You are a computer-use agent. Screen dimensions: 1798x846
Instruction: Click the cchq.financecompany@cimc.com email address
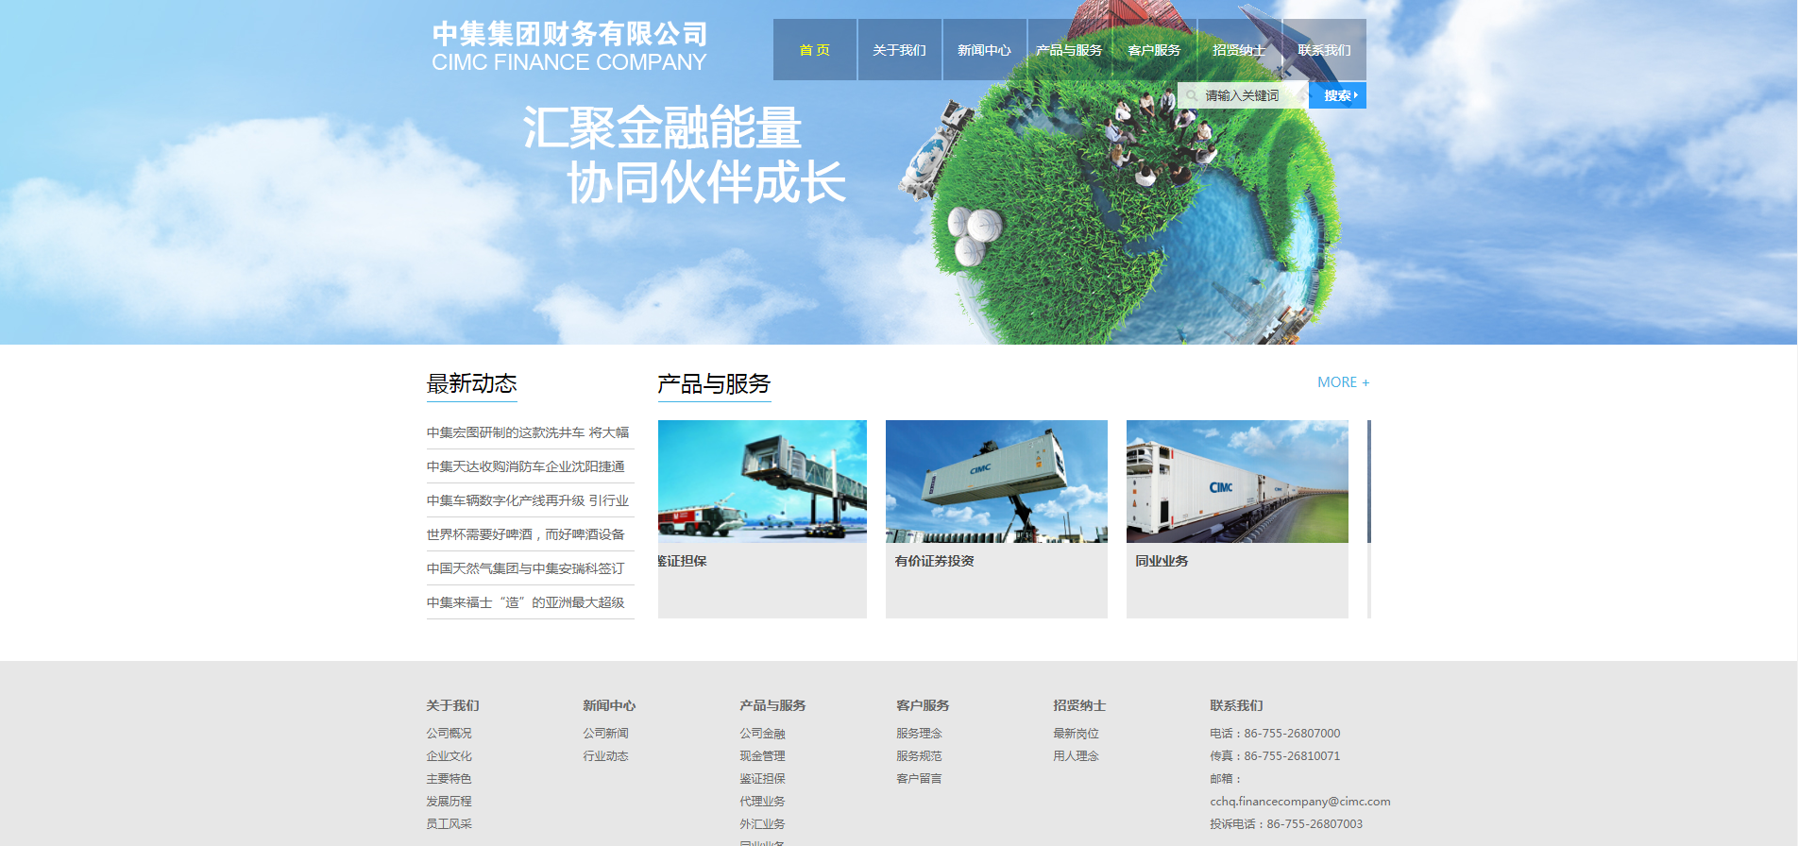pyautogui.click(x=1300, y=802)
